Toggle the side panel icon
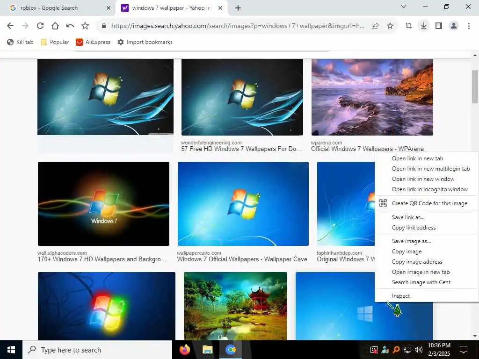This screenshot has width=479, height=359. (439, 26)
